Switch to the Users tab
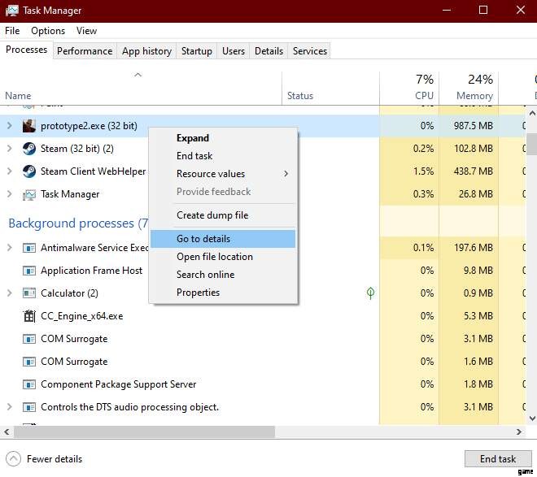 (234, 51)
